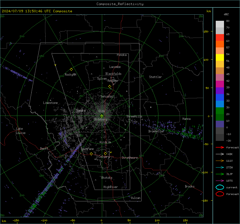Click the slate purple 10 dBZ swatch
The width and height of the screenshot is (240, 224).
(x=220, y=124)
